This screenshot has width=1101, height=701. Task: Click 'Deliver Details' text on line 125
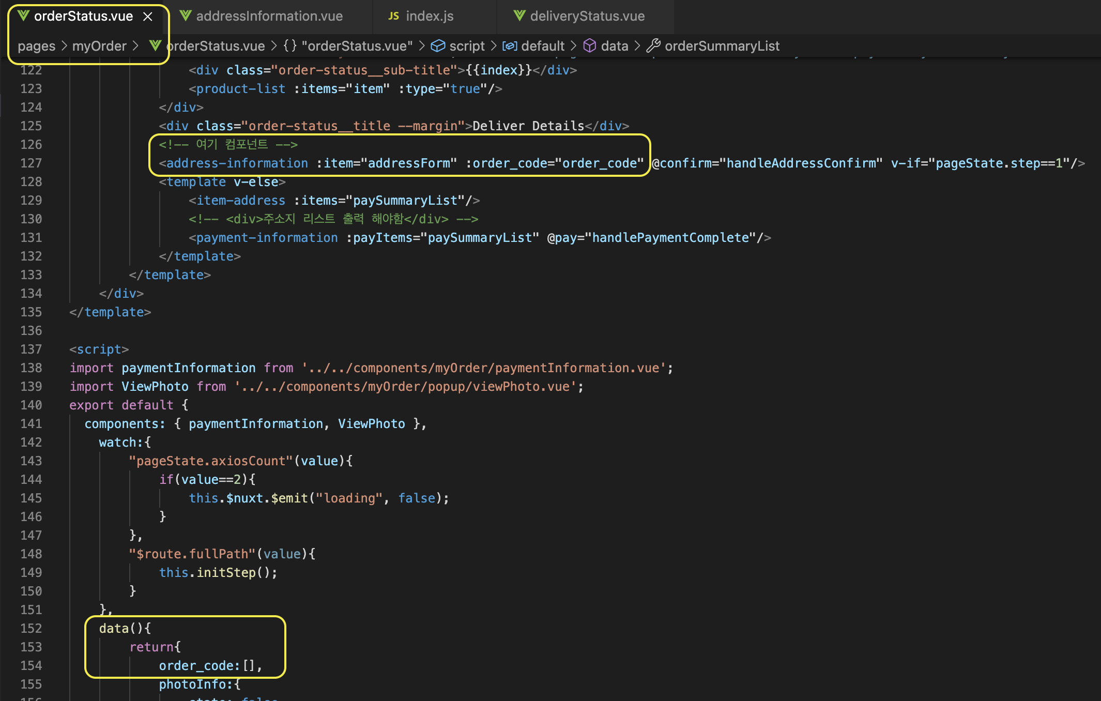pyautogui.click(x=528, y=126)
